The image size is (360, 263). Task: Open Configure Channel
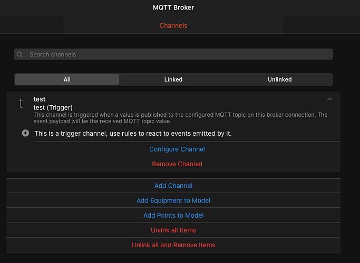click(177, 149)
